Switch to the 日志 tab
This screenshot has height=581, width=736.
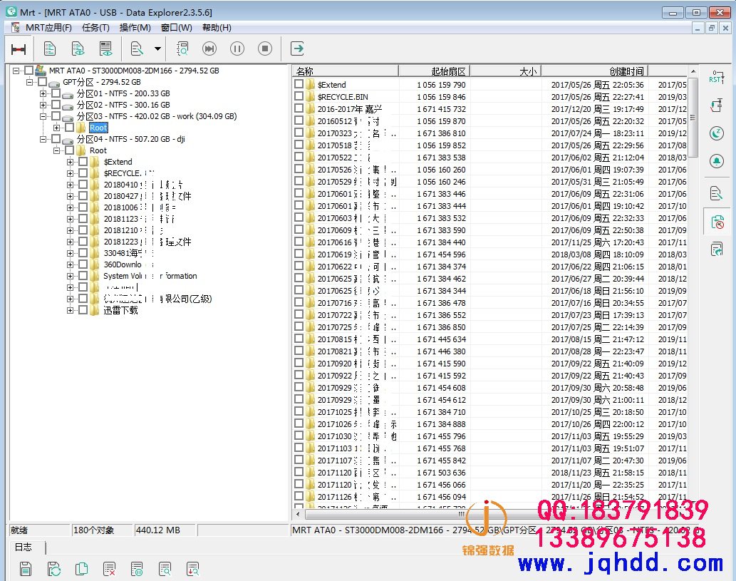[24, 547]
